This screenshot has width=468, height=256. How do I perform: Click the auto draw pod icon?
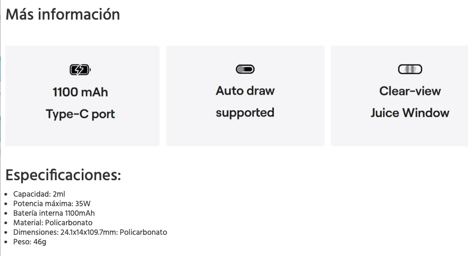click(245, 69)
